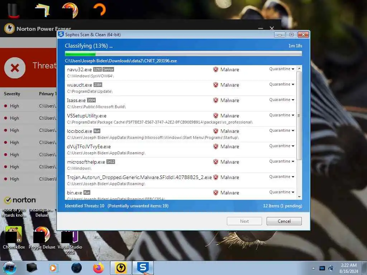This screenshot has width=367, height=275.
Task: Open Quarantine dropdown for wuauclt.exe
Action: tap(282, 85)
